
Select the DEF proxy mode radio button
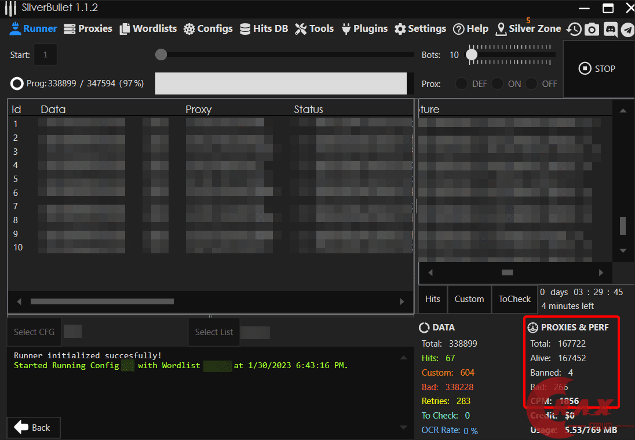pyautogui.click(x=461, y=83)
